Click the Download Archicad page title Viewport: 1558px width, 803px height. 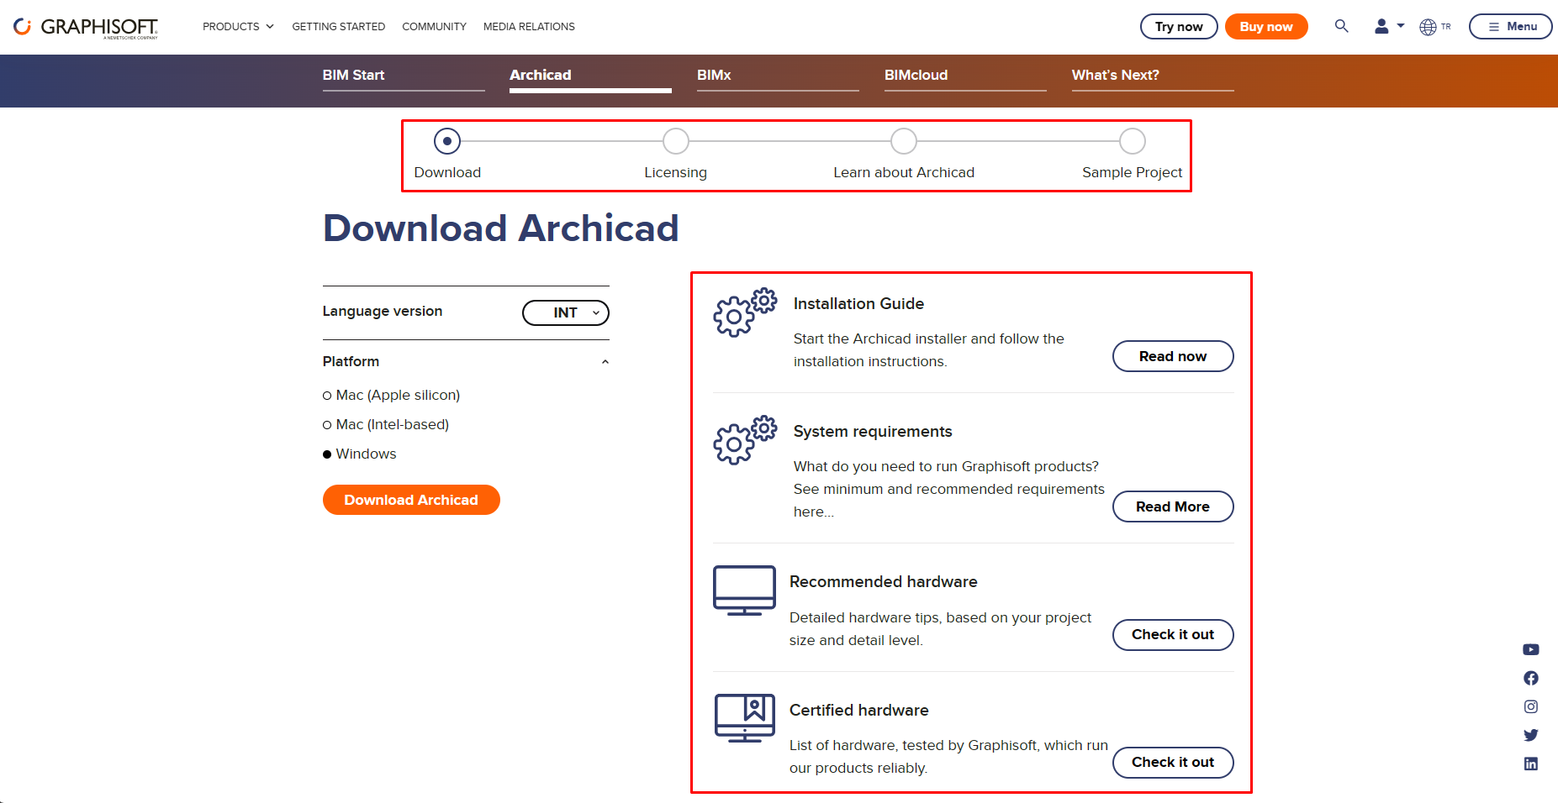point(501,228)
